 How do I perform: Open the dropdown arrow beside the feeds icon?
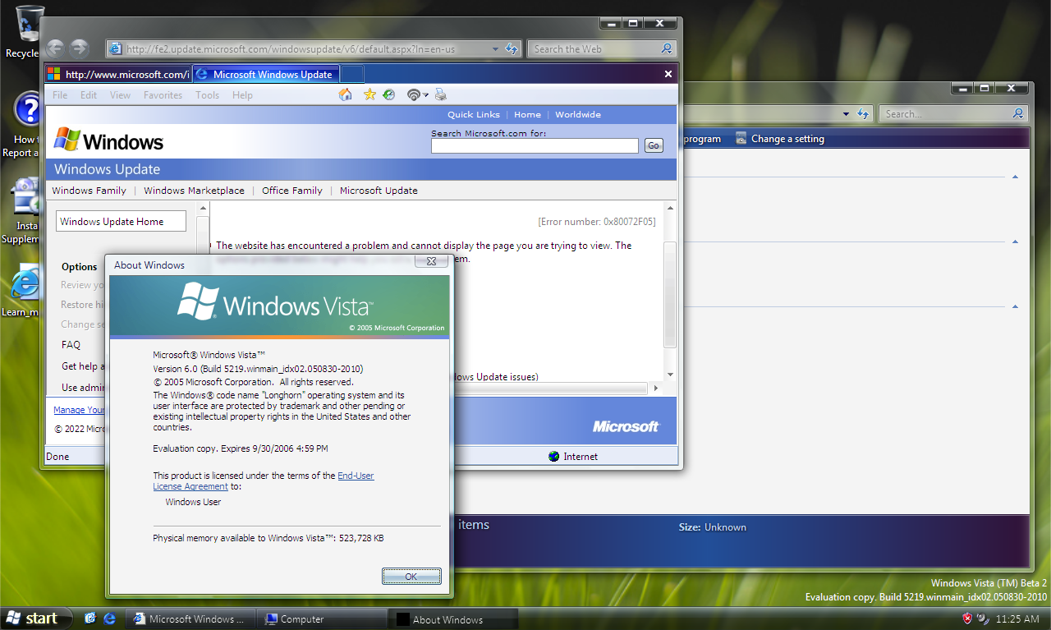[426, 95]
